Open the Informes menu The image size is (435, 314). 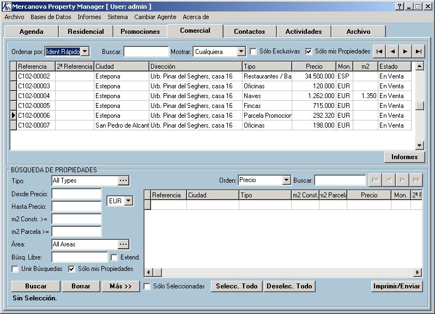tap(89, 17)
